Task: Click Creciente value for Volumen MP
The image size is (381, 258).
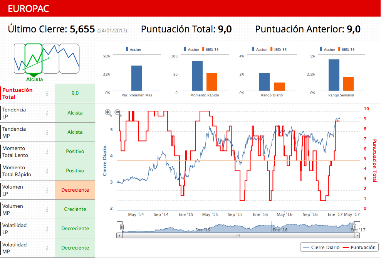Action: [75, 209]
